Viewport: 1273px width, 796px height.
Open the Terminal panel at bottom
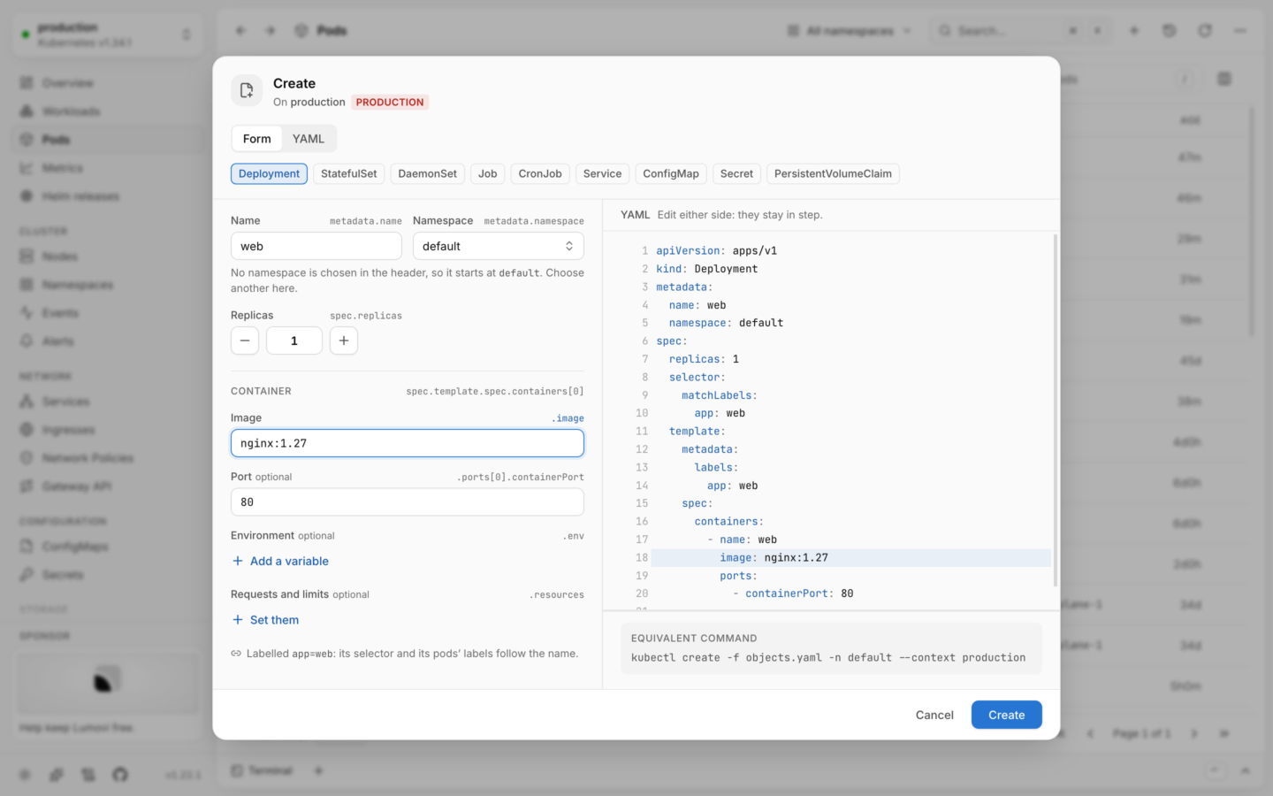coord(263,771)
